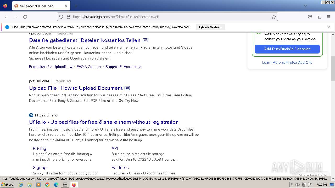Open Windows Explorer folder taskbar icon
The image size is (335, 188).
click(30, 185)
